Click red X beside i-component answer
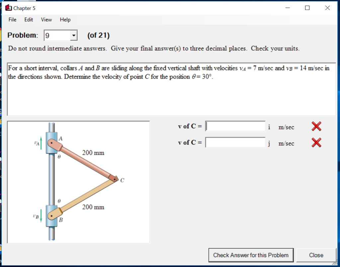Viewport: 340px width, 267px height. coord(316,126)
